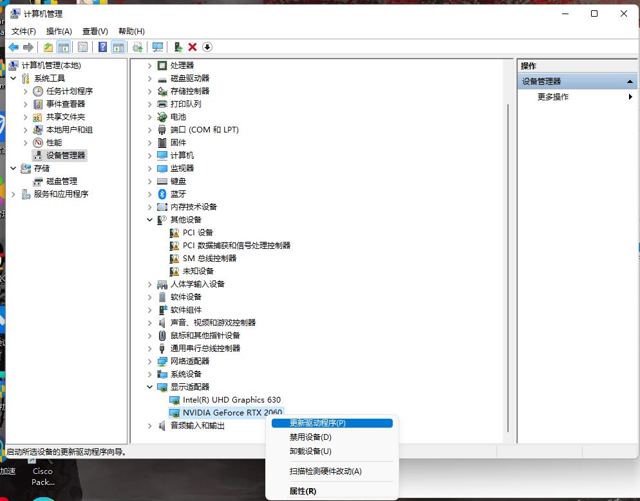Select the 未知设备 unknown device entry
Image resolution: width=640 pixels, height=501 pixels.
198,271
